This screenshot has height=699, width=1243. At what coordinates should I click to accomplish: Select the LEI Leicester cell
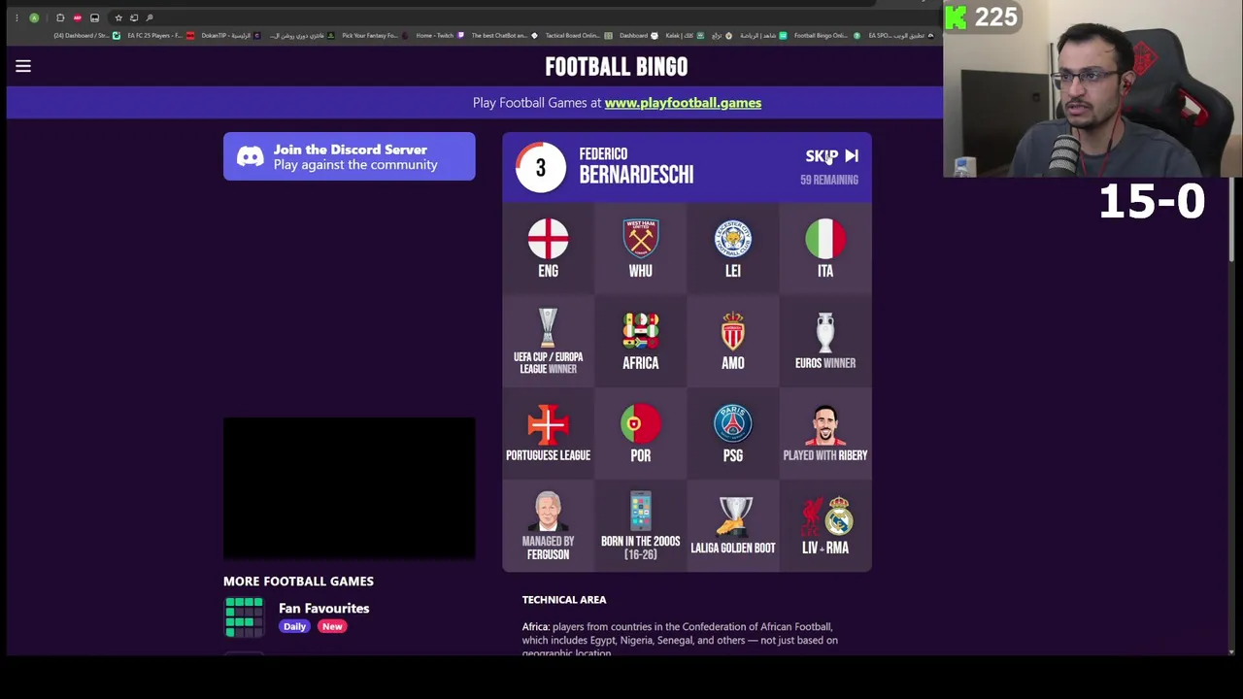[x=732, y=249]
